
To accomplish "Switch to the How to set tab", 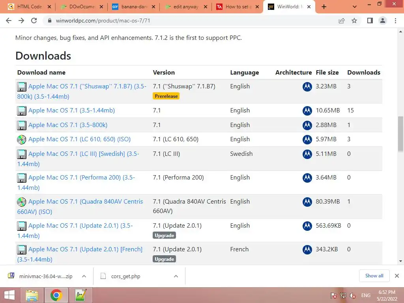I will click(238, 7).
